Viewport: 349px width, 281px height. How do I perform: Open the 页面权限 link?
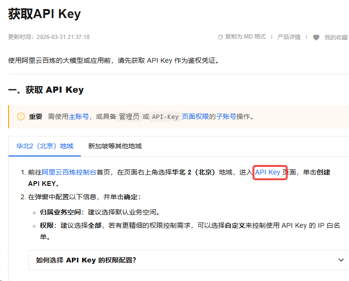tap(195, 116)
